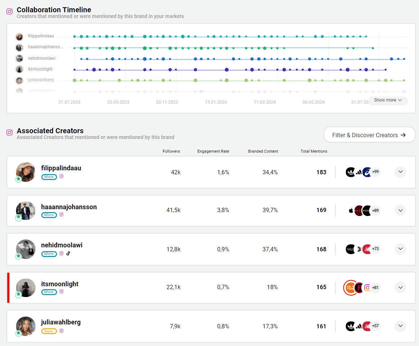This screenshot has width=419, height=346.
Task: Click Instagram icon beside Associated Creators heading
Action: coord(10,132)
